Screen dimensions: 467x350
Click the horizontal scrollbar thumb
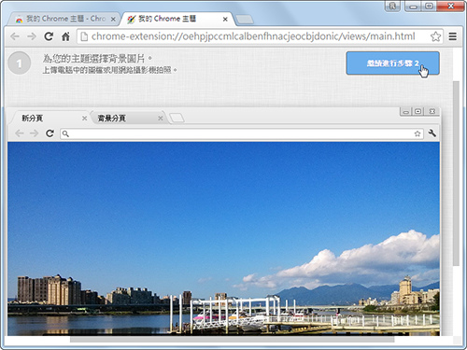233,340
